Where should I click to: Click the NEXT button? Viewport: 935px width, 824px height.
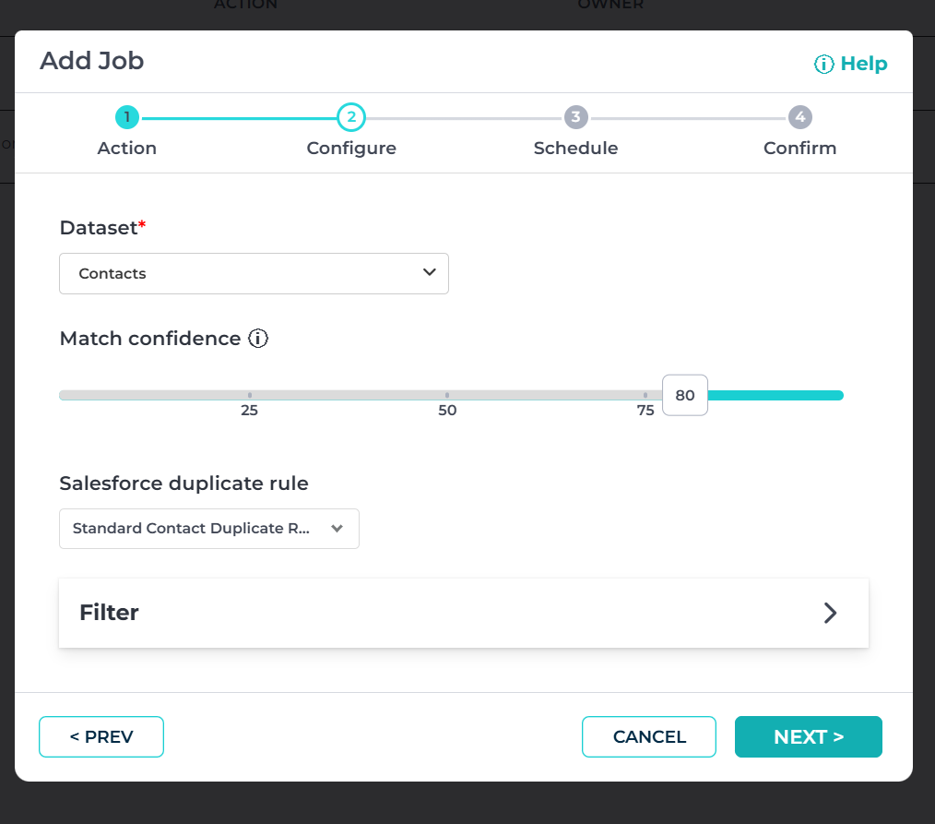(808, 737)
